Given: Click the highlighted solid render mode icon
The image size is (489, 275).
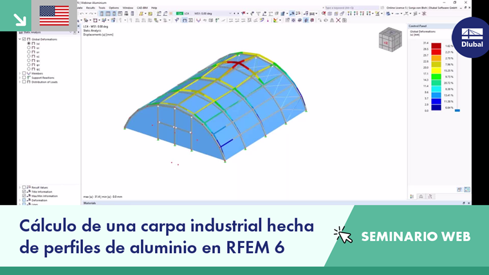Looking at the screenshot, I should (x=306, y=21).
